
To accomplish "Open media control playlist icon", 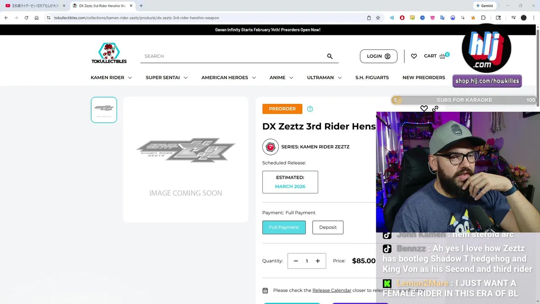I will [513, 18].
